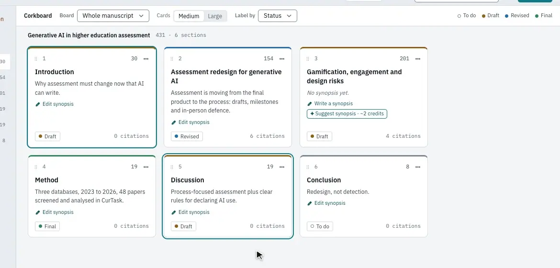Click the manuscript title Generative AI in higher education
The height and width of the screenshot is (268, 560).
tap(89, 35)
